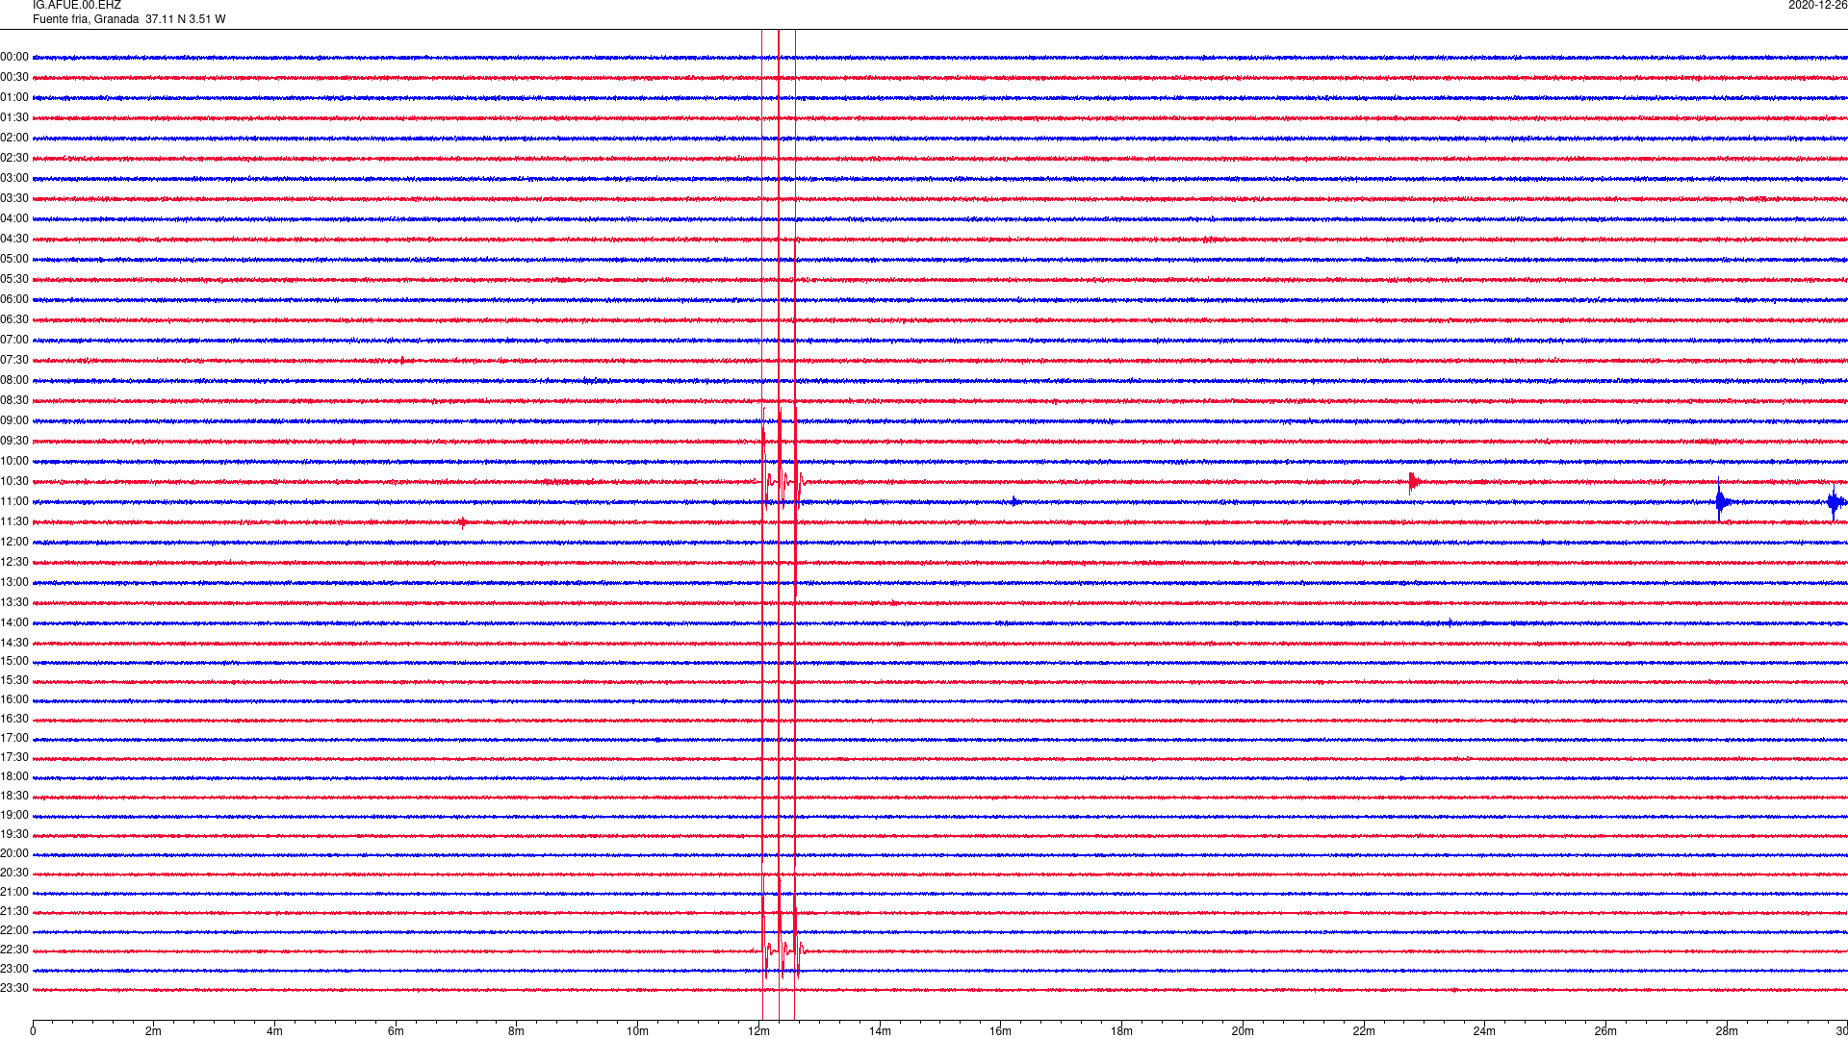The image size is (1848, 1039).
Task: Click the 11:30 trace time label
Action: click(x=14, y=522)
